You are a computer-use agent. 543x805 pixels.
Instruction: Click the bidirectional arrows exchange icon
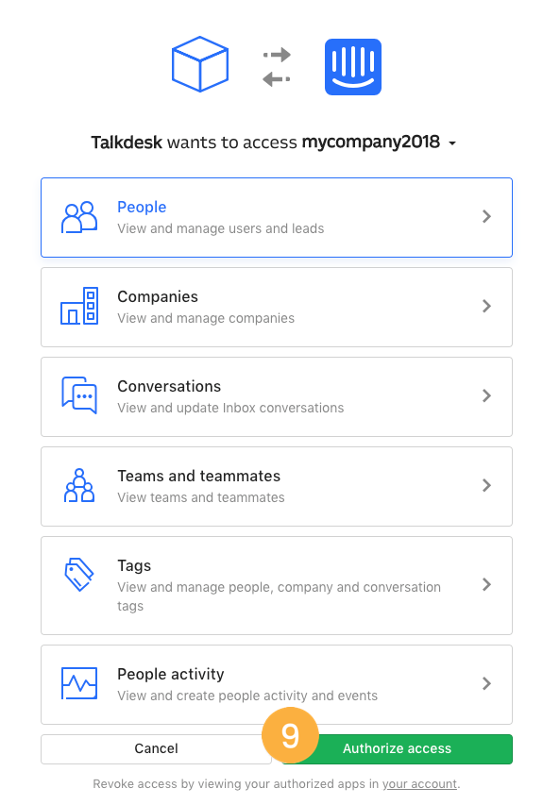pos(277,67)
